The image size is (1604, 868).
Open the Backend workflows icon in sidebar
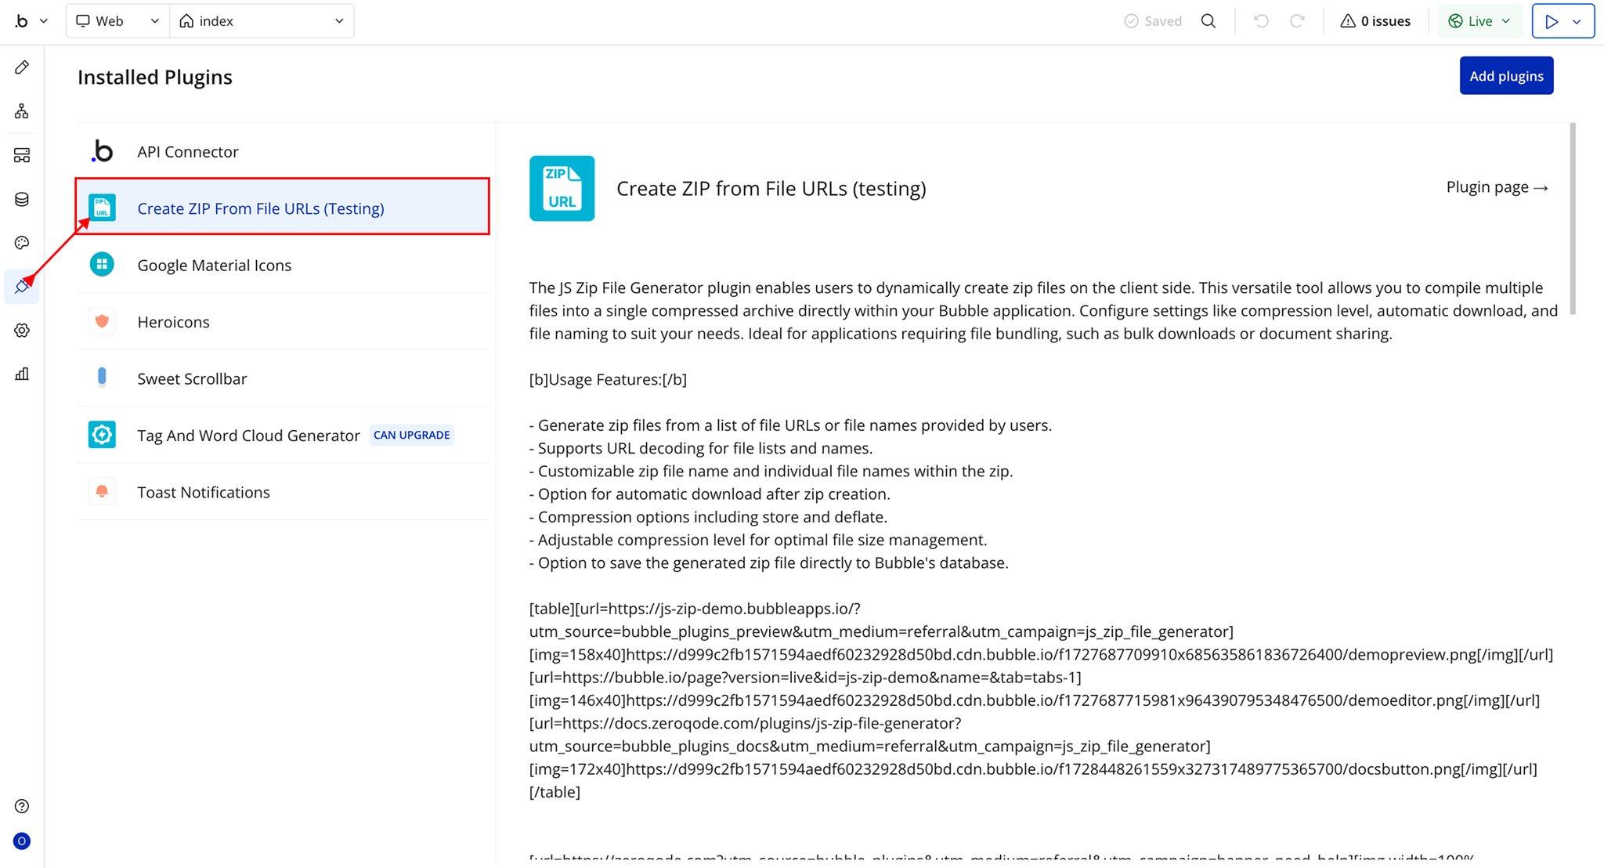pyautogui.click(x=22, y=155)
